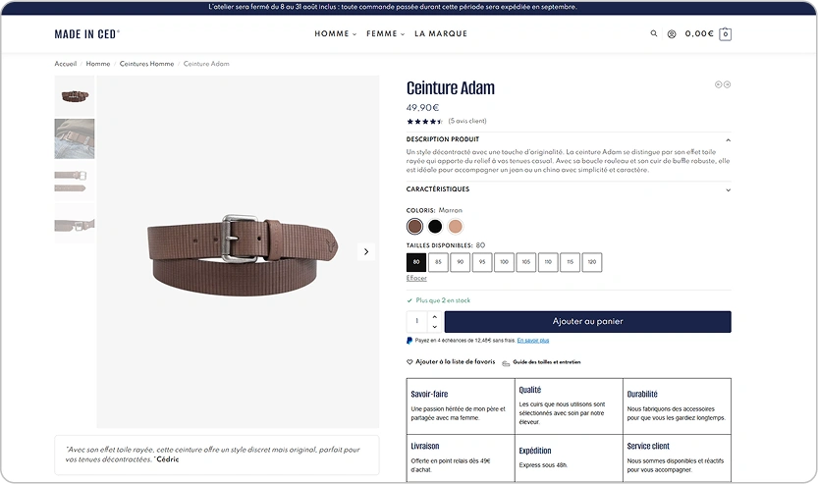The width and height of the screenshot is (818, 484).
Task: Open the size guide icon link
Action: (506, 363)
